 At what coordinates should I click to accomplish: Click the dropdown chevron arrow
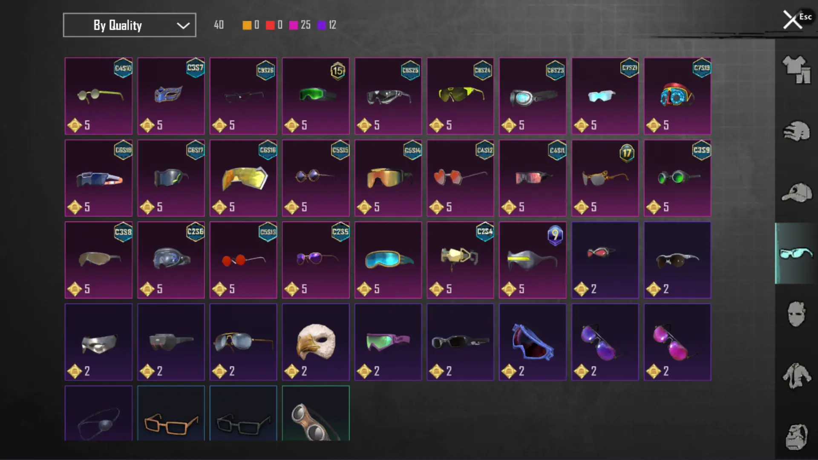[183, 26]
